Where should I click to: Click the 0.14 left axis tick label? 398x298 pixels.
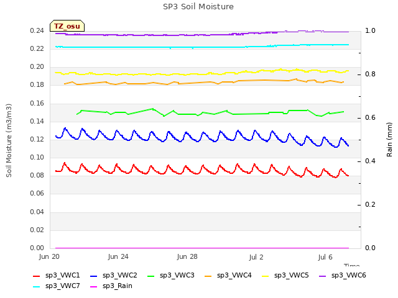[37, 122]
